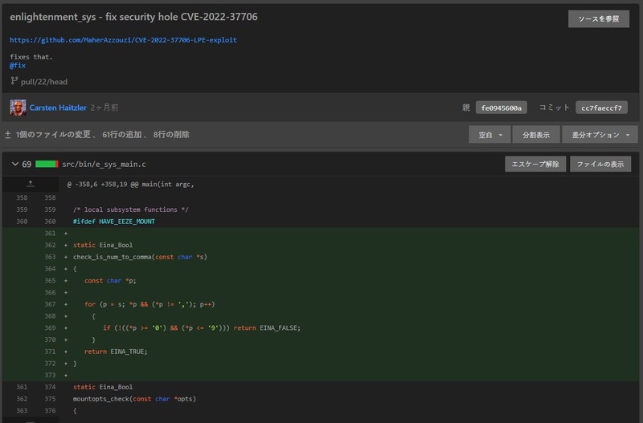This screenshot has height=423, width=643.
Task: Click the plus marker on line 369
Action: [66, 327]
